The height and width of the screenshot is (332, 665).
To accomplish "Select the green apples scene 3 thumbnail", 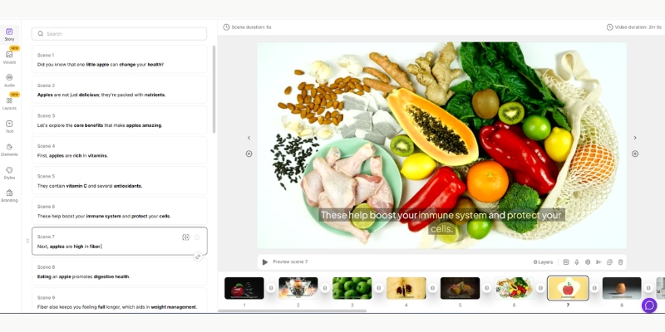I will (x=352, y=288).
